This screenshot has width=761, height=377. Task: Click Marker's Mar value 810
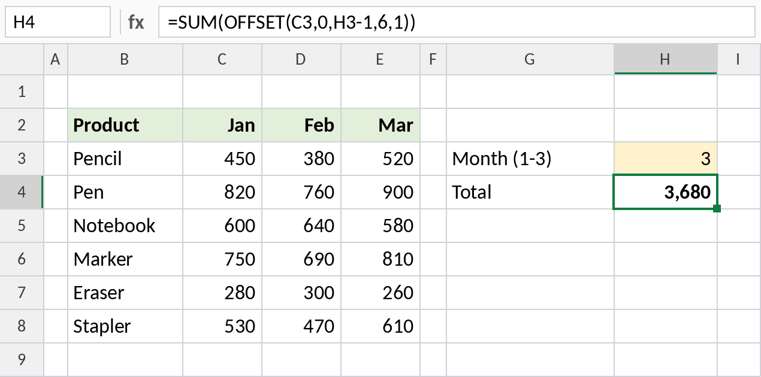[x=380, y=259]
